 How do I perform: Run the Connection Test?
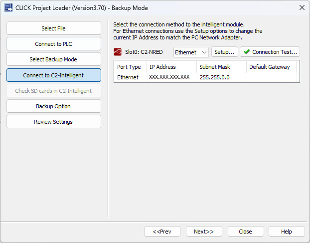point(270,52)
